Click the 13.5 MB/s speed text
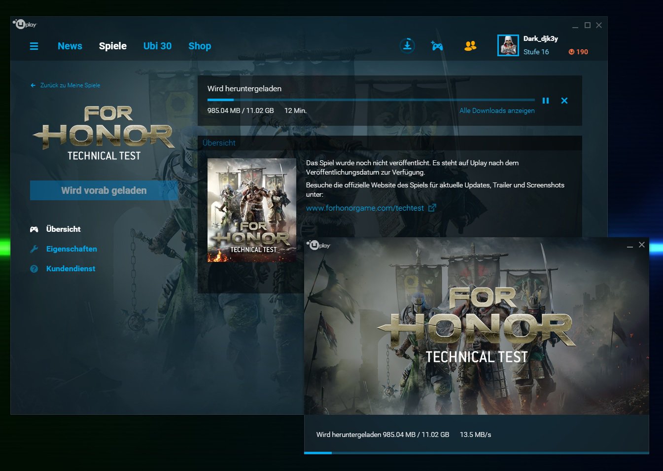Image resolution: width=663 pixels, height=471 pixels. pyautogui.click(x=475, y=435)
